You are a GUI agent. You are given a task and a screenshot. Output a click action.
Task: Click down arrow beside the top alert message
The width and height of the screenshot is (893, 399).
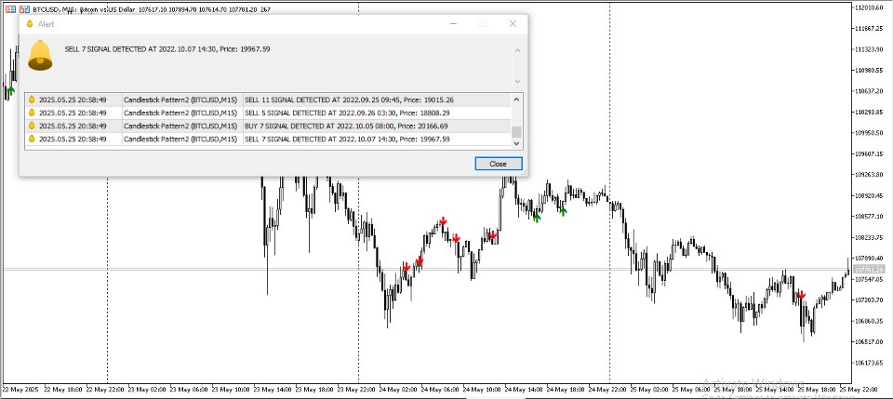click(517, 82)
